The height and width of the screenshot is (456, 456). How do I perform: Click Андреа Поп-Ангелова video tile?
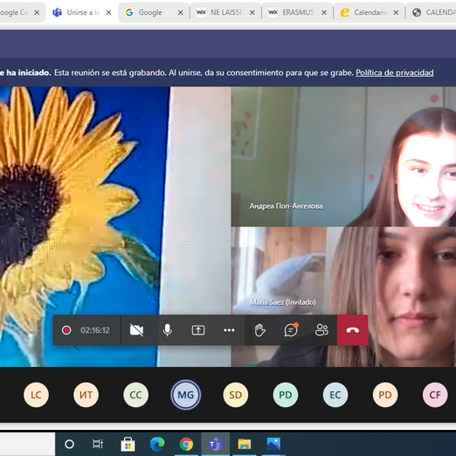click(343, 156)
